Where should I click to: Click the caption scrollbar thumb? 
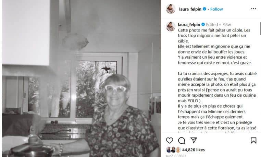(260, 29)
